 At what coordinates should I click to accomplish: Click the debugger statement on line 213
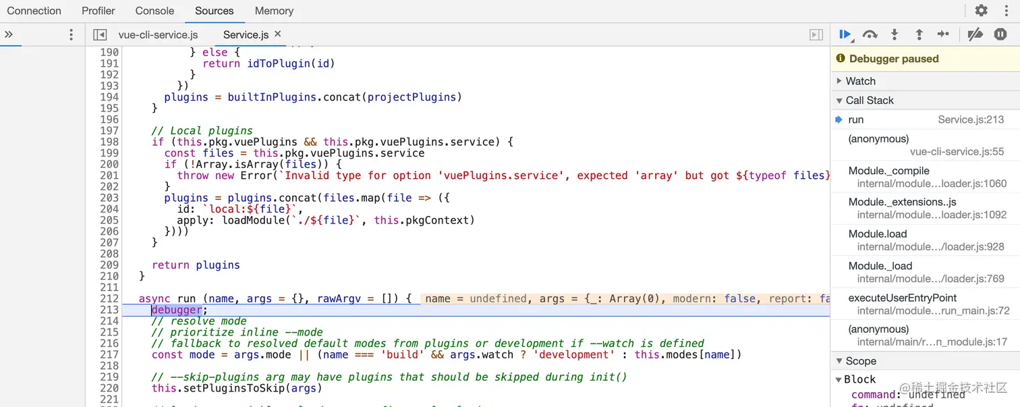pos(179,310)
